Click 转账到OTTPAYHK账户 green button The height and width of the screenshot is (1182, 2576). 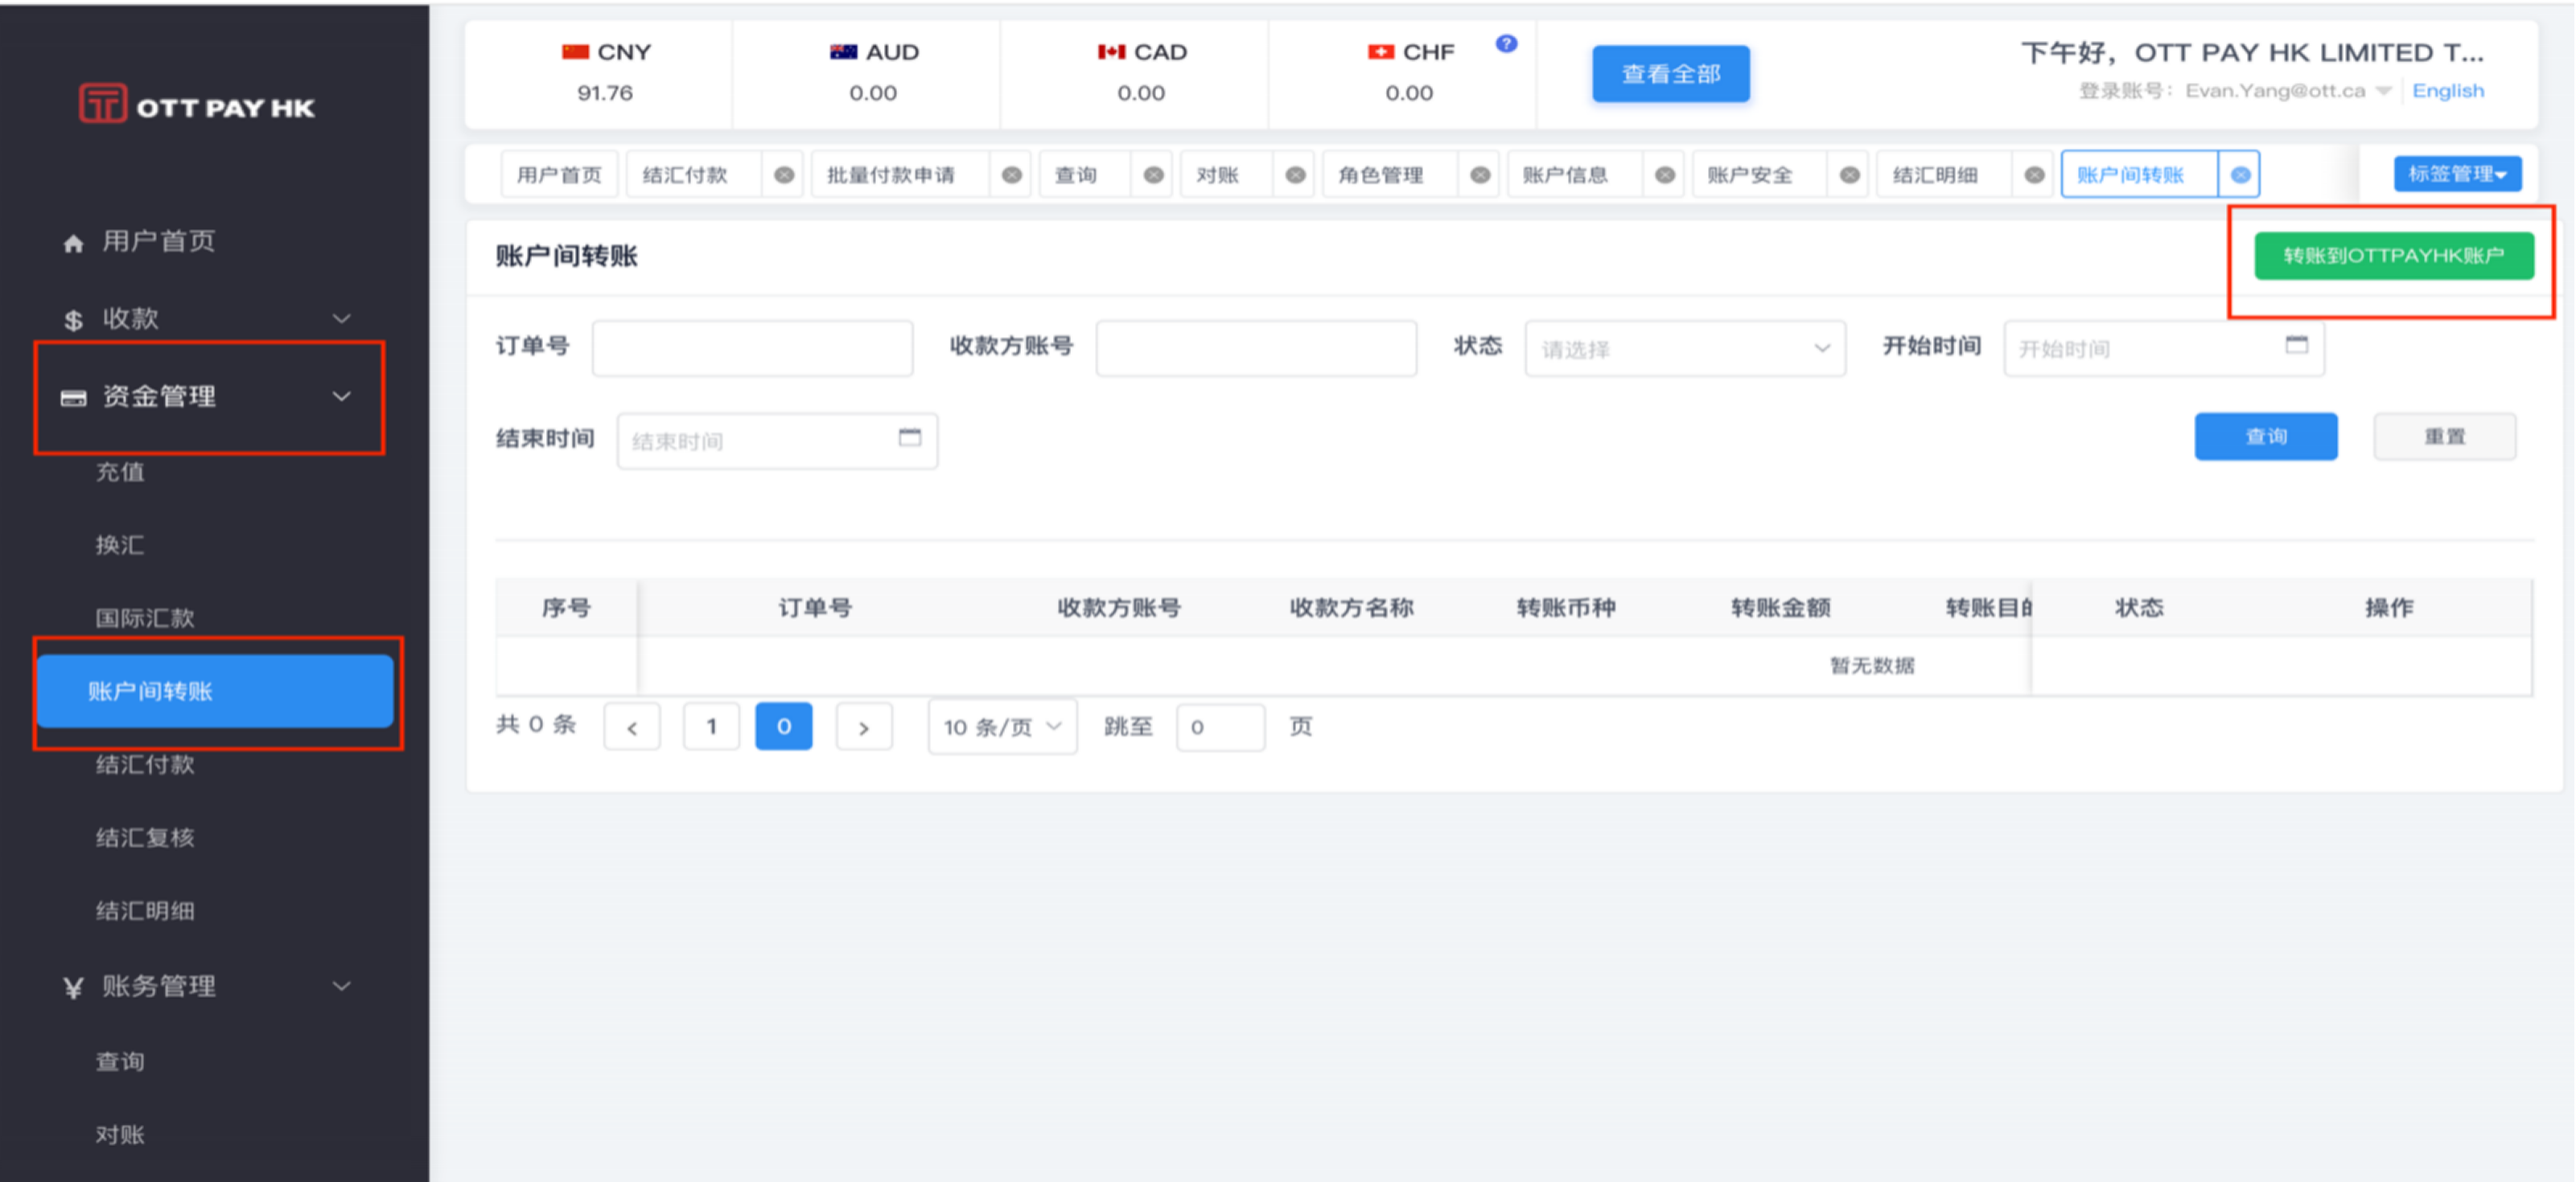[2394, 256]
